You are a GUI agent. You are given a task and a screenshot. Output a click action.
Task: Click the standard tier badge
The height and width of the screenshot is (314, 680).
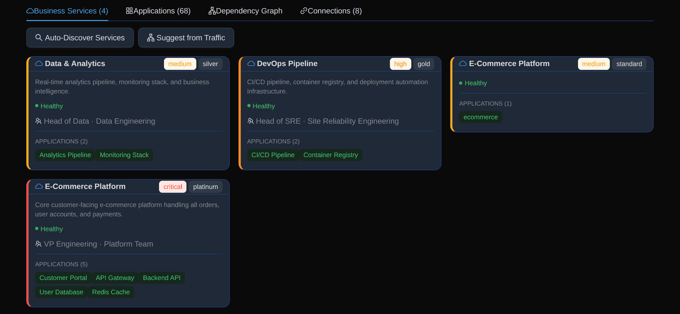coord(629,64)
